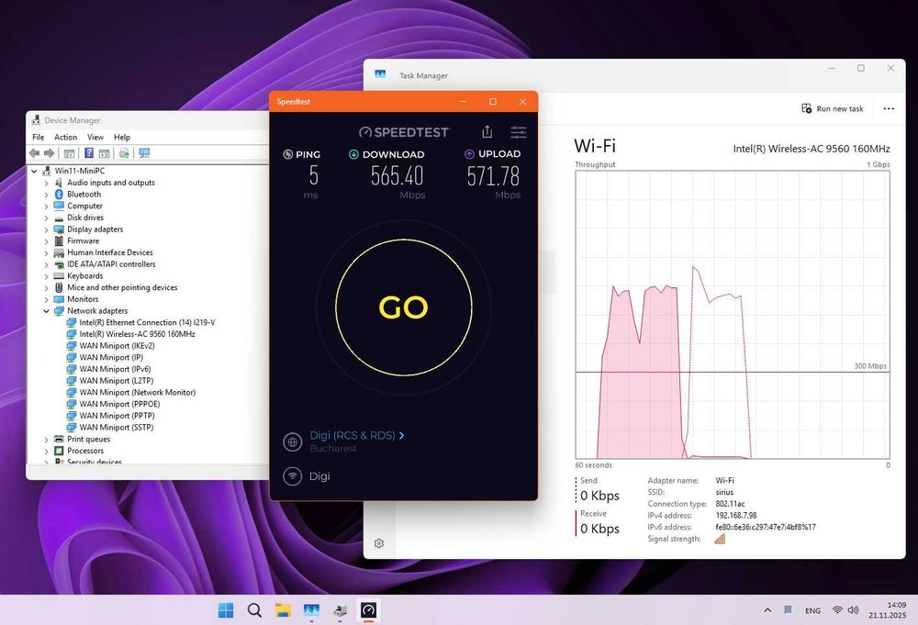The image size is (918, 625).
Task: Click the connection type 802.11ac value
Action: [730, 504]
